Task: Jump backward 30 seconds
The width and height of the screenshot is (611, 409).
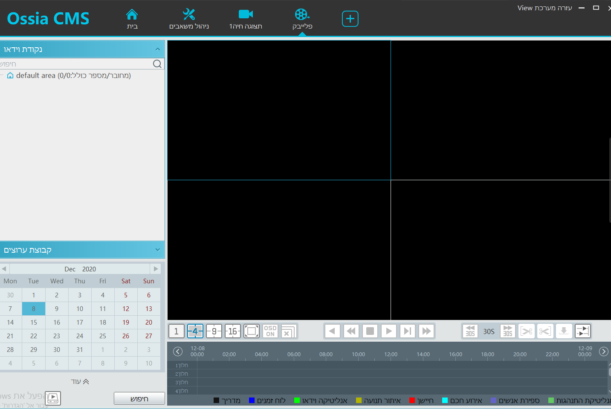Action: pyautogui.click(x=470, y=331)
